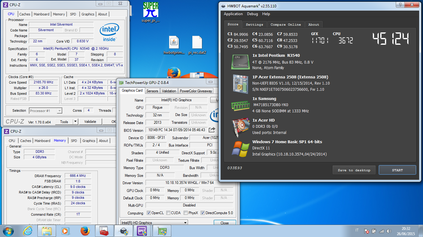This screenshot has width=423, height=237.
Task: Click the START benchmark button
Action: 397,170
